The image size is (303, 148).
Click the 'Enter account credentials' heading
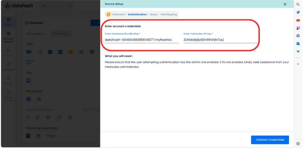[123, 26]
